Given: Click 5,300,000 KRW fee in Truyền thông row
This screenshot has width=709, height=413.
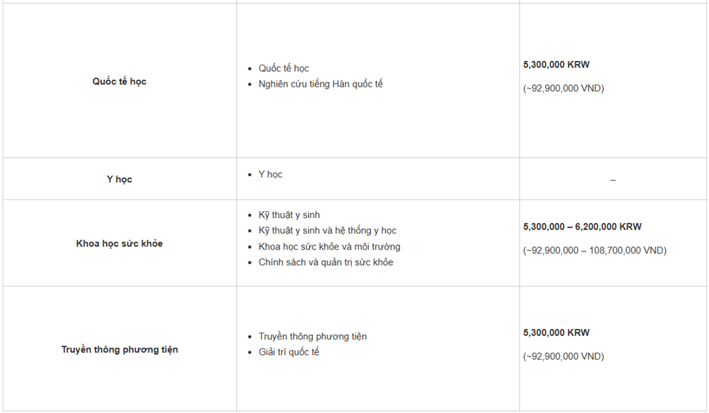Looking at the screenshot, I should pos(556,333).
